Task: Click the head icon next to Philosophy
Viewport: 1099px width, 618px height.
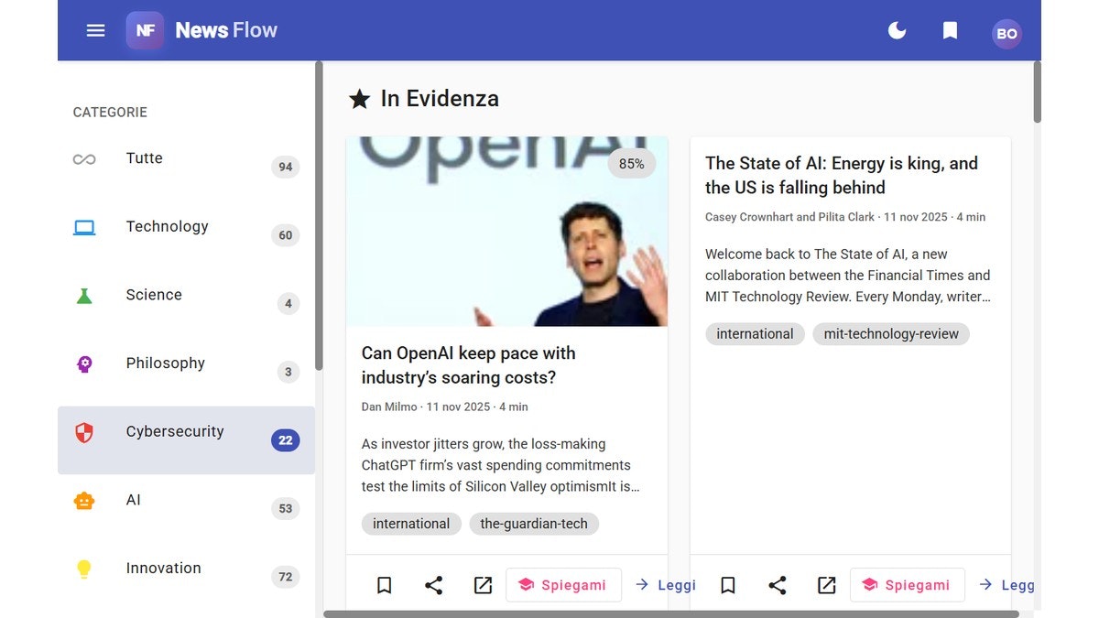Action: [84, 364]
